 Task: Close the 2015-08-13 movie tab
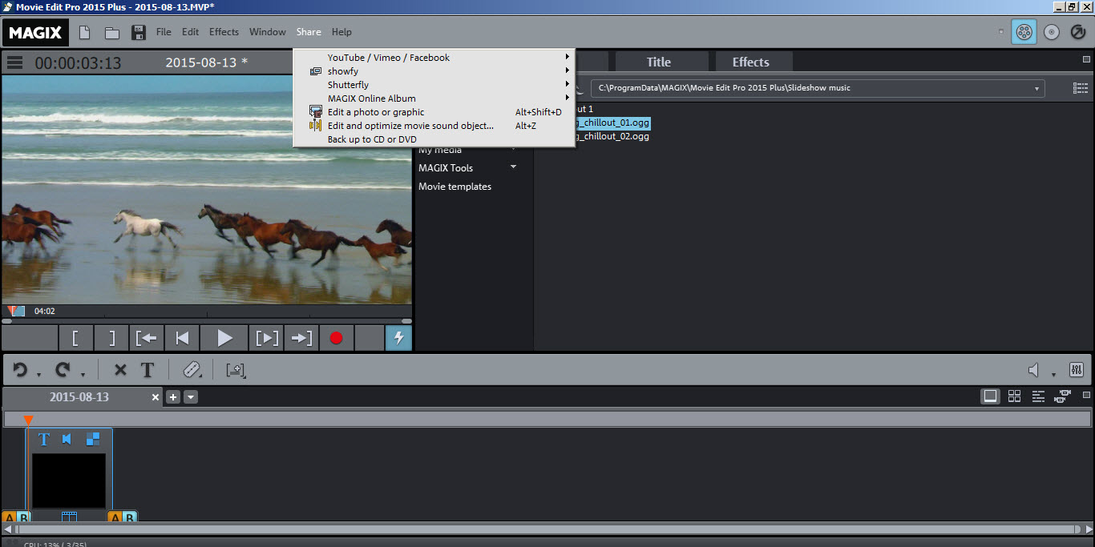156,397
